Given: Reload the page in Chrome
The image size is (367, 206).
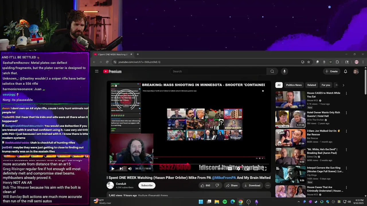Looking at the screenshot, I should pos(107,62).
